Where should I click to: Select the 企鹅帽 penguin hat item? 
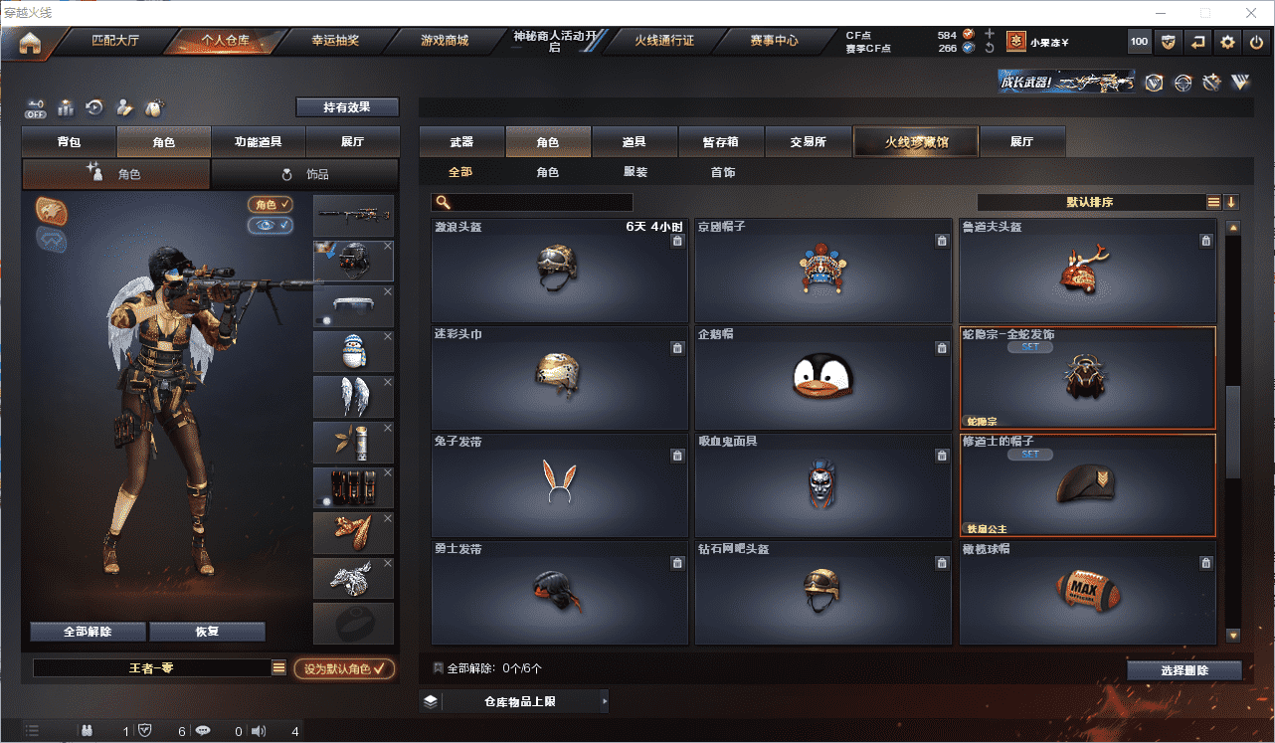pyautogui.click(x=822, y=377)
